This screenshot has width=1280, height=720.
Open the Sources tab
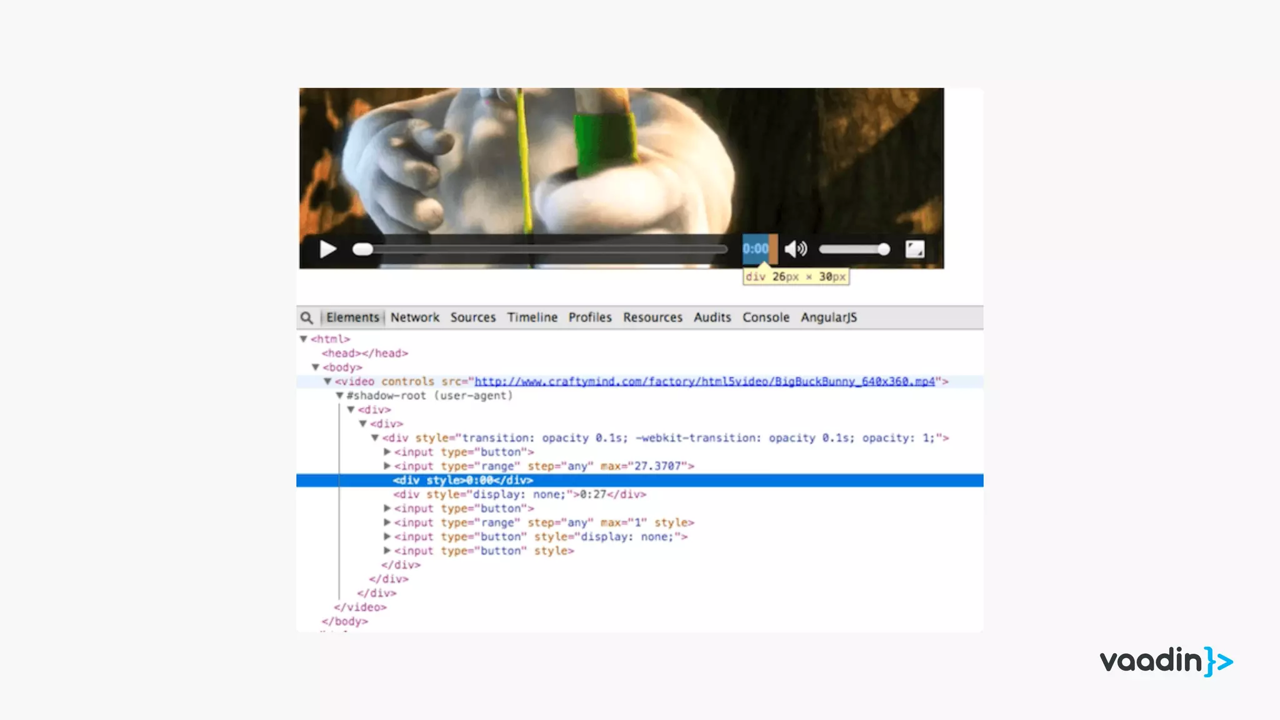click(x=472, y=317)
